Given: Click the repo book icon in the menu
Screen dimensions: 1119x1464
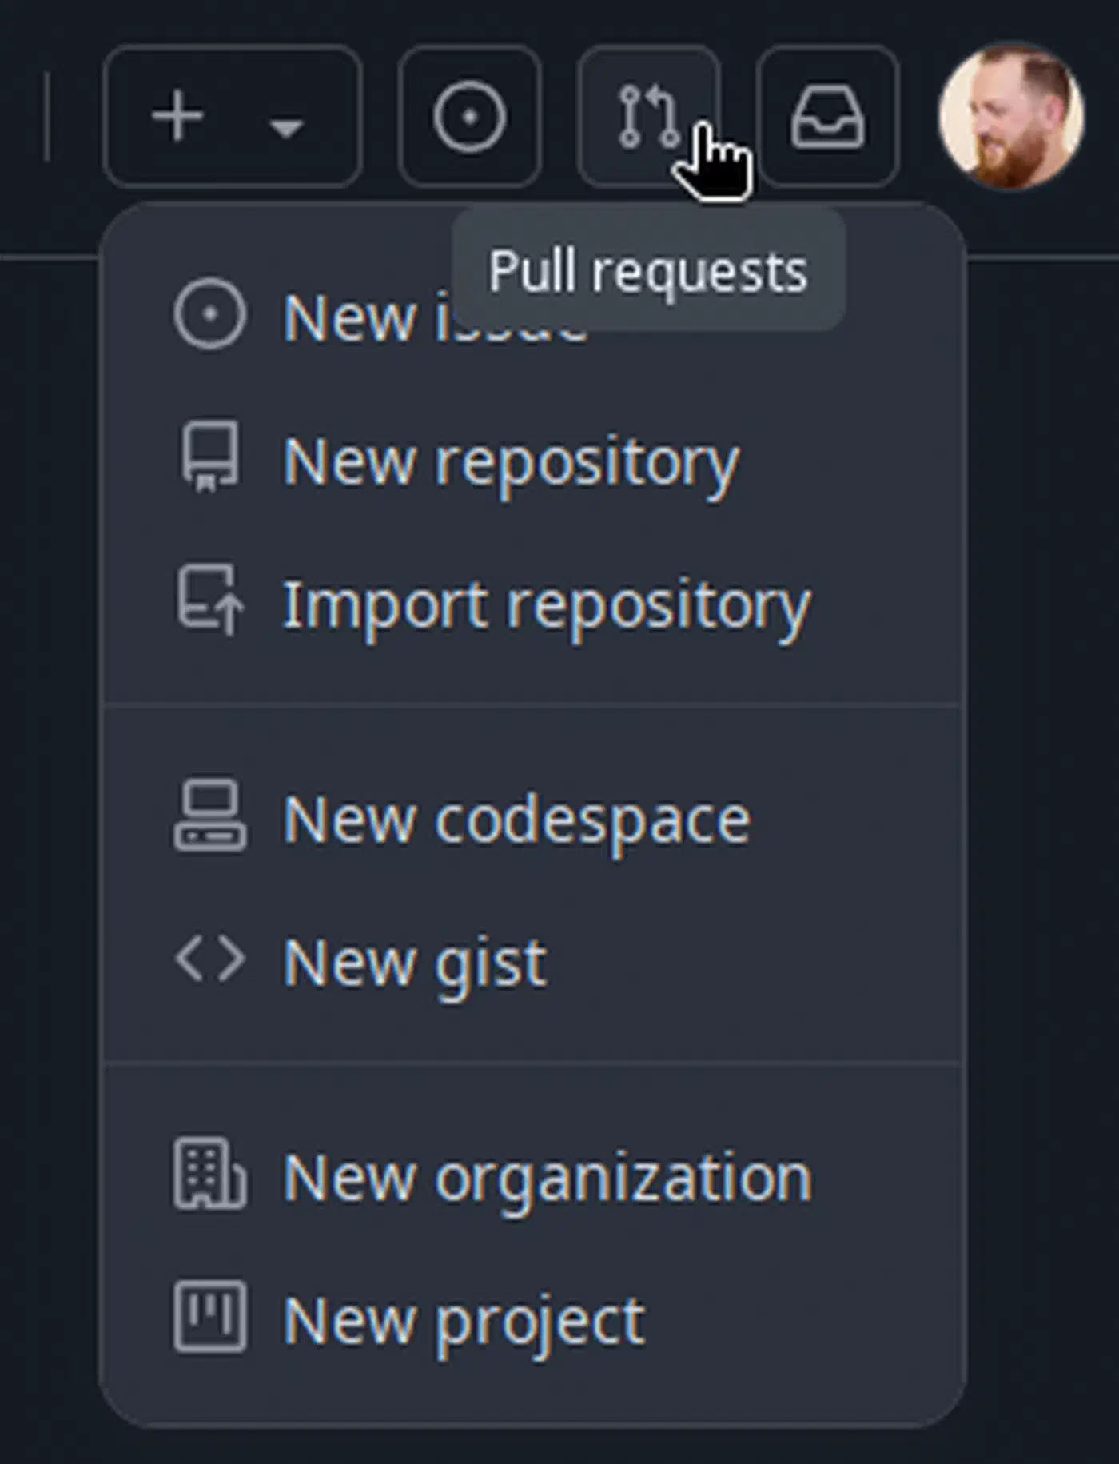Looking at the screenshot, I should 210,457.
